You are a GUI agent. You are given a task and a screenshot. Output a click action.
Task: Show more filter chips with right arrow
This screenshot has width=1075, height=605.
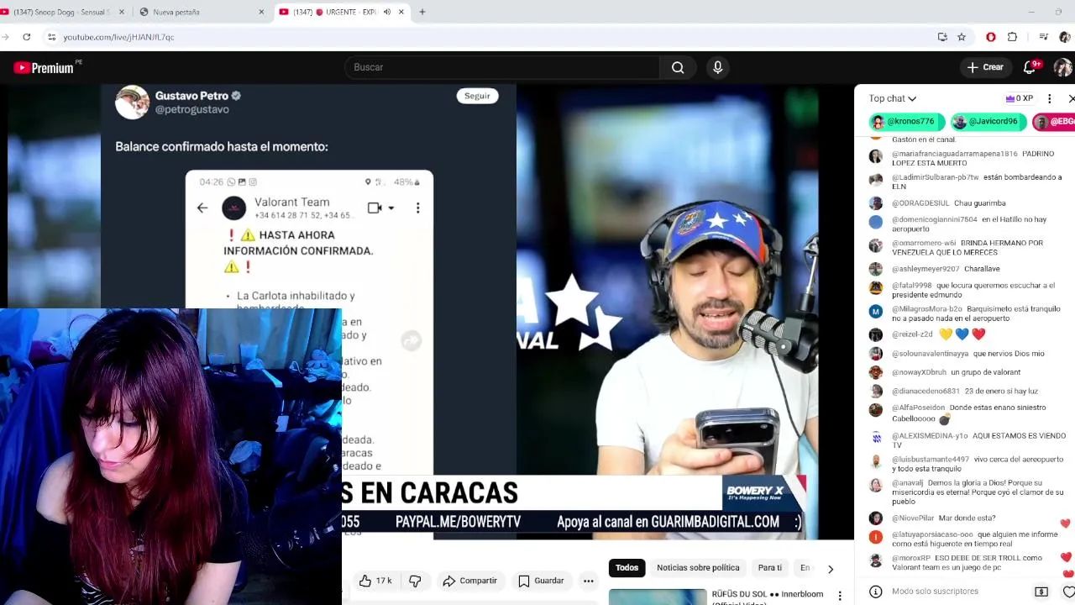(x=831, y=569)
